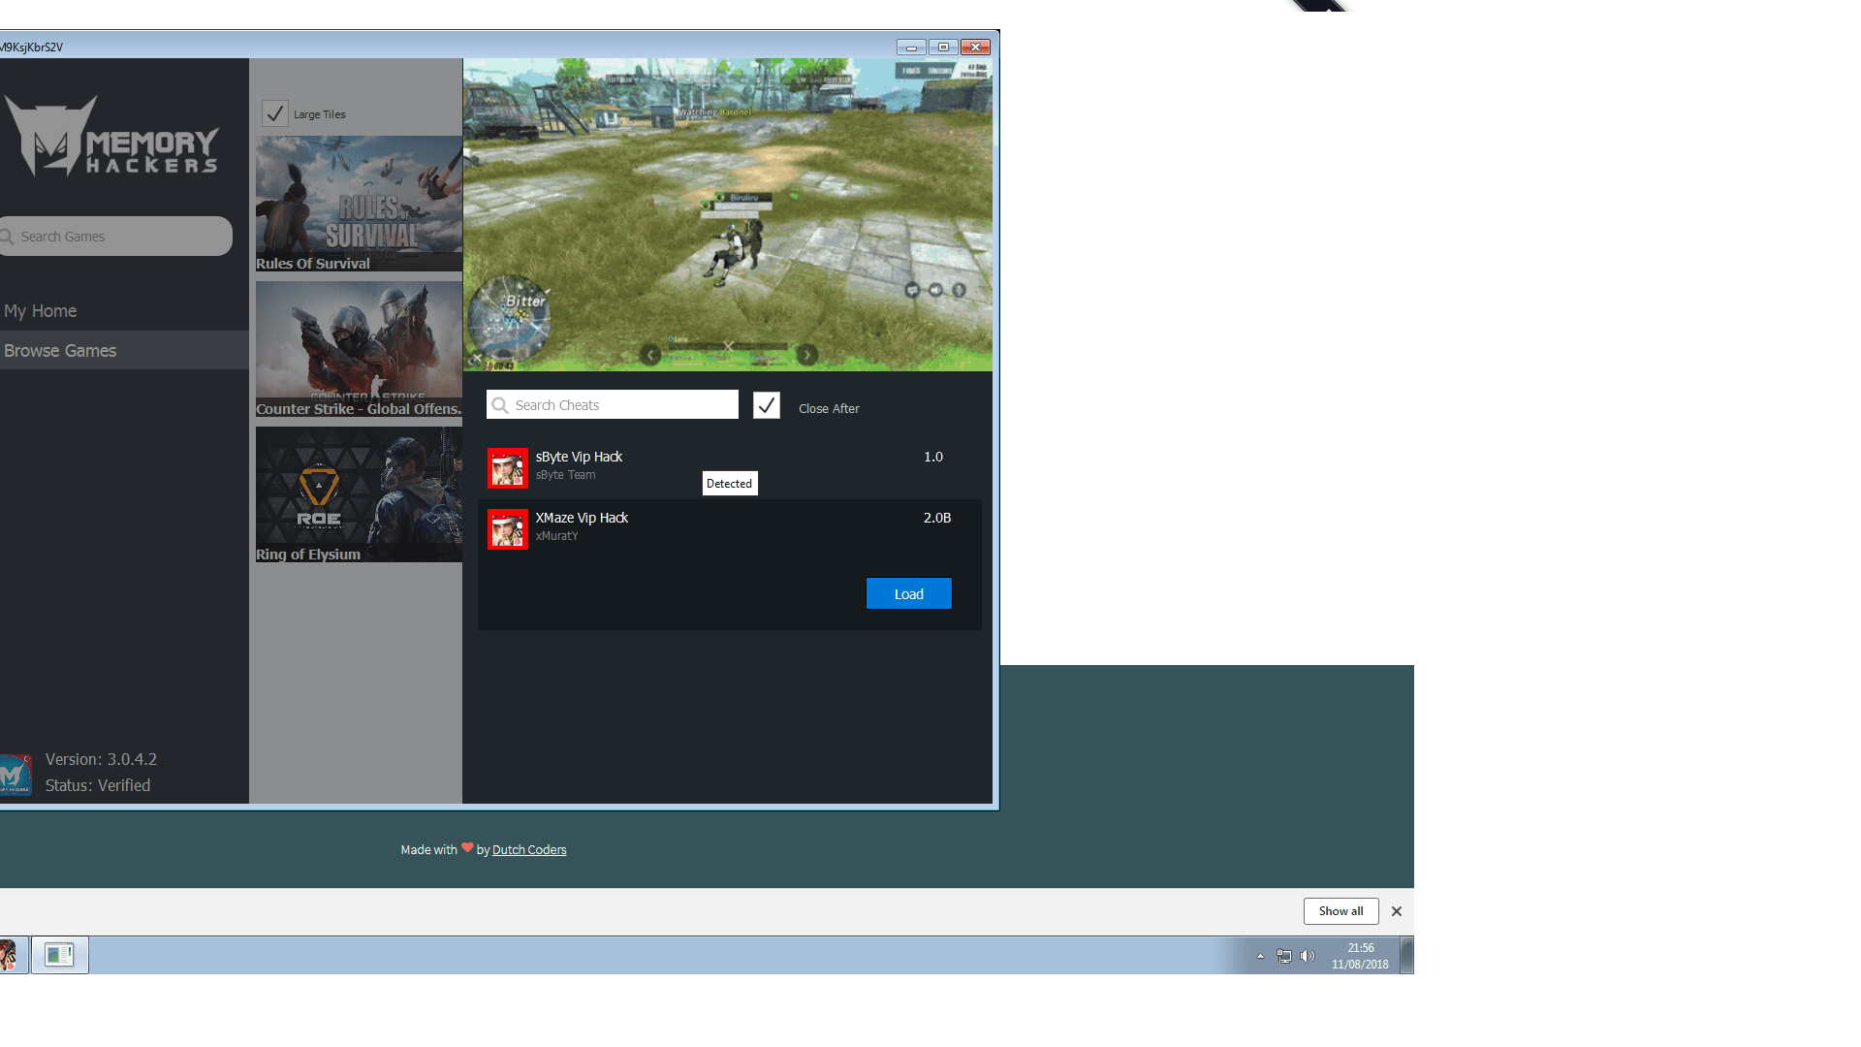Show hidden system tray icons
The width and height of the screenshot is (1861, 1047).
click(x=1260, y=957)
